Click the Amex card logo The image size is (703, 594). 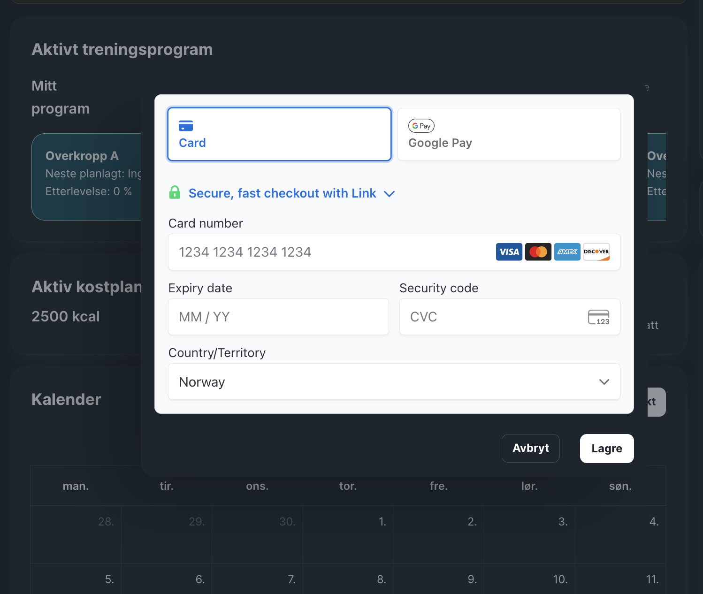click(567, 252)
